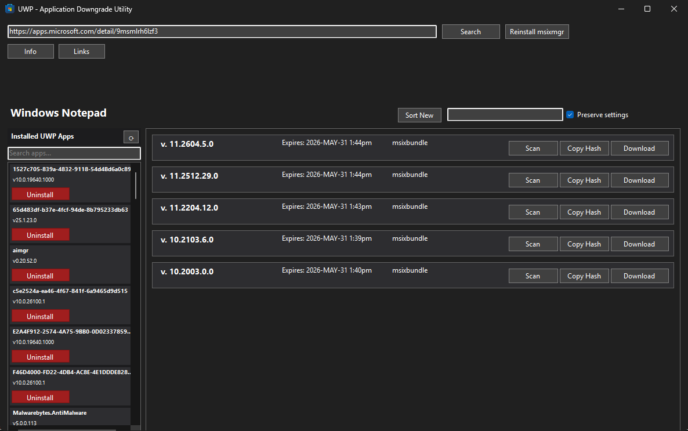Download version 11.2512.29.0

click(639, 180)
